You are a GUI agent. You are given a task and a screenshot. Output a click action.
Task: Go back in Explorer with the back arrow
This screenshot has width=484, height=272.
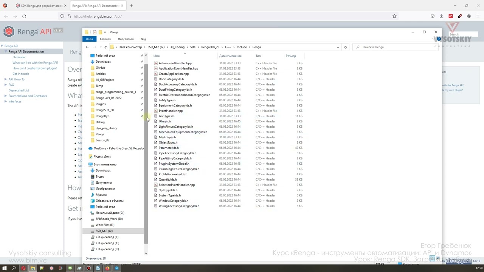87,47
